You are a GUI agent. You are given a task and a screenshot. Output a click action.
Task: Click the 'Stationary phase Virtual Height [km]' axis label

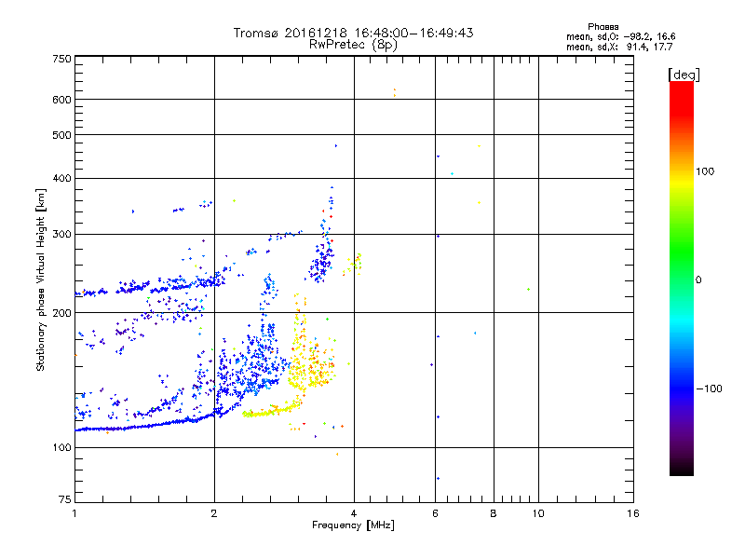click(x=40, y=279)
